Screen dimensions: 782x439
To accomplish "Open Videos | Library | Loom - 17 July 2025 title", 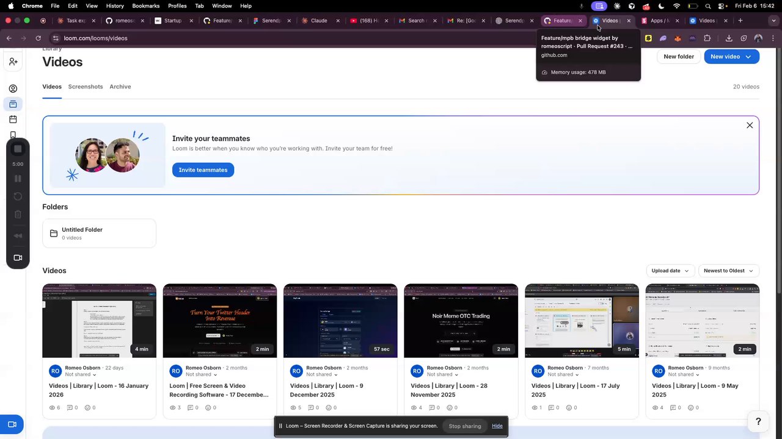I will (576, 390).
